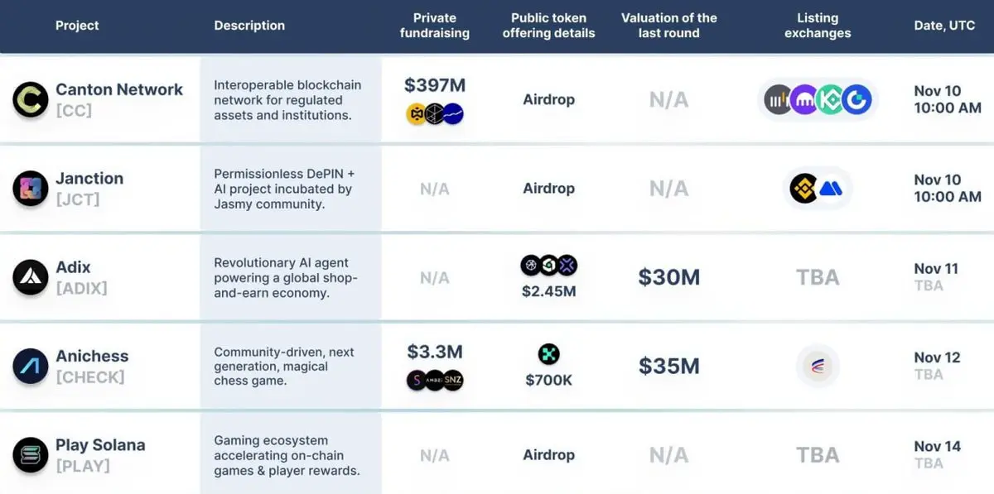Click the yellow investor icon under $397M
Screen dimensions: 994x494
(x=417, y=114)
